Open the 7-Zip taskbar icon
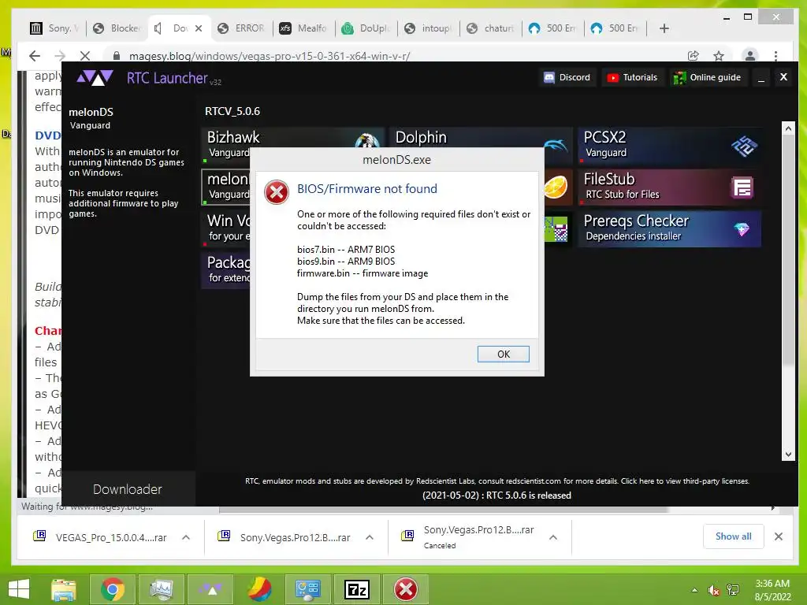 [357, 589]
